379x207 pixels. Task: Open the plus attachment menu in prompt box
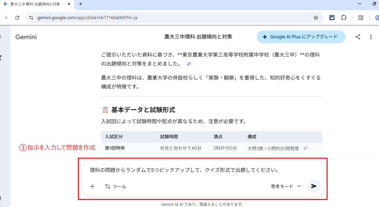click(x=92, y=186)
